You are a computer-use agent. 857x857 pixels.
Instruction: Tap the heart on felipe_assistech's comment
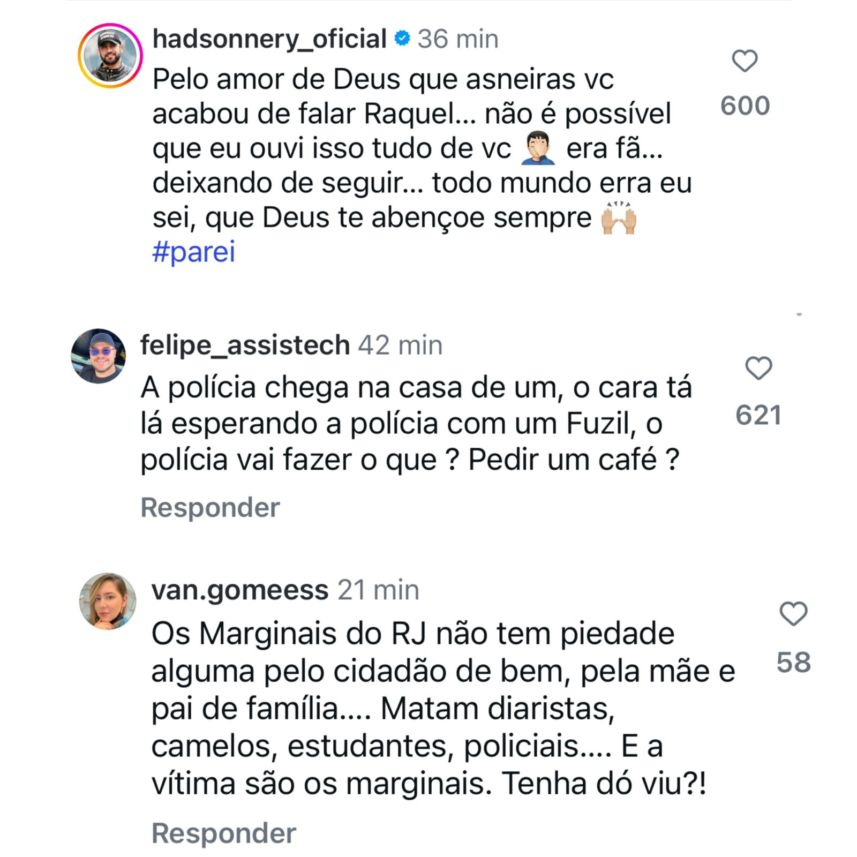(758, 369)
